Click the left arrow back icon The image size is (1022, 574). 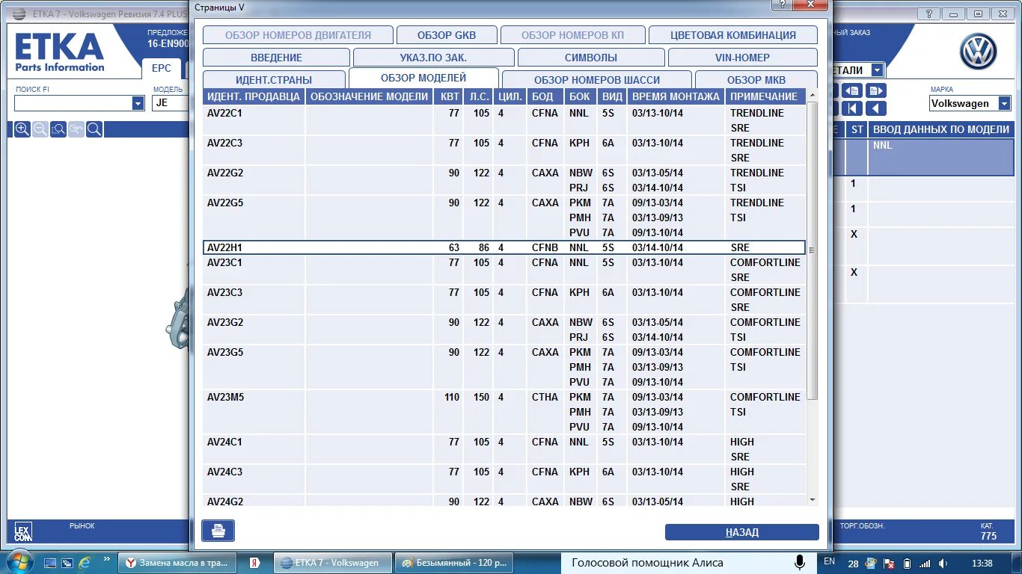(876, 108)
